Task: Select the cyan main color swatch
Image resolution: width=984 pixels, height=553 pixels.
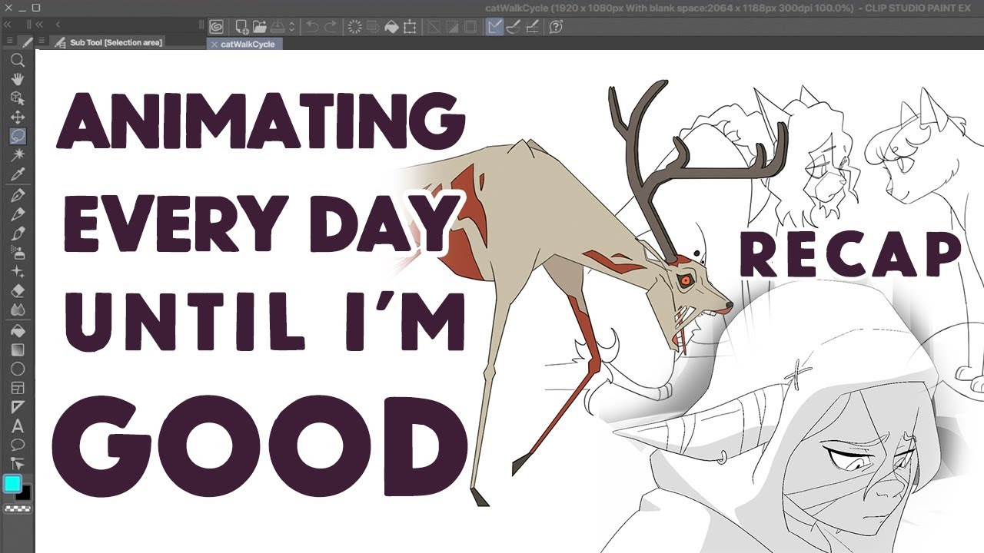Action: (x=12, y=484)
